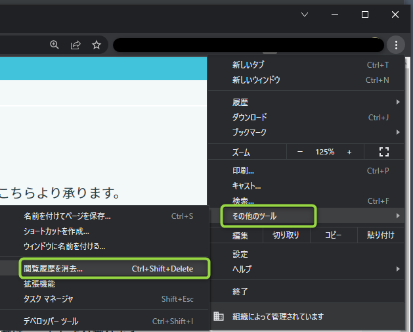Viewport: 413px width, 332px height.
Task: Close the Chrome window
Action: click(x=395, y=14)
